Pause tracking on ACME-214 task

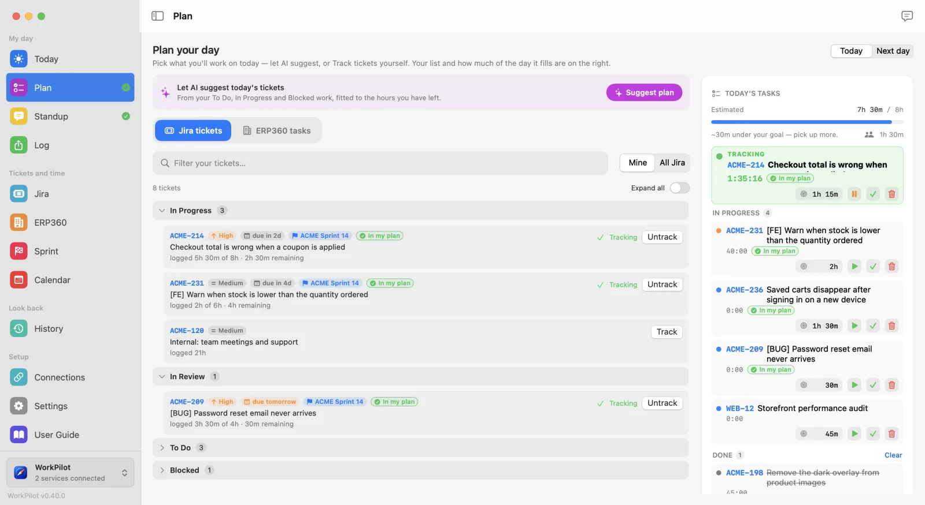click(x=854, y=194)
